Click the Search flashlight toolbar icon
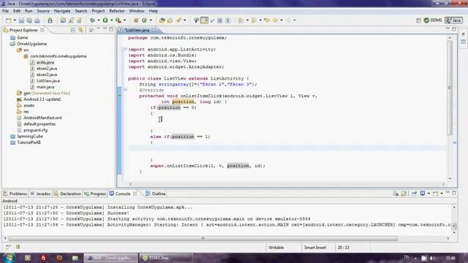This screenshot has height=263, width=468. click(178, 20)
